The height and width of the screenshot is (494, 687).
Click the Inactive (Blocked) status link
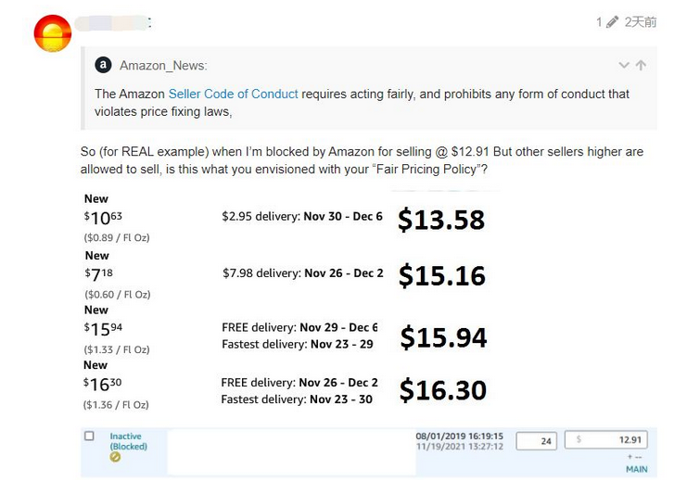(128, 441)
